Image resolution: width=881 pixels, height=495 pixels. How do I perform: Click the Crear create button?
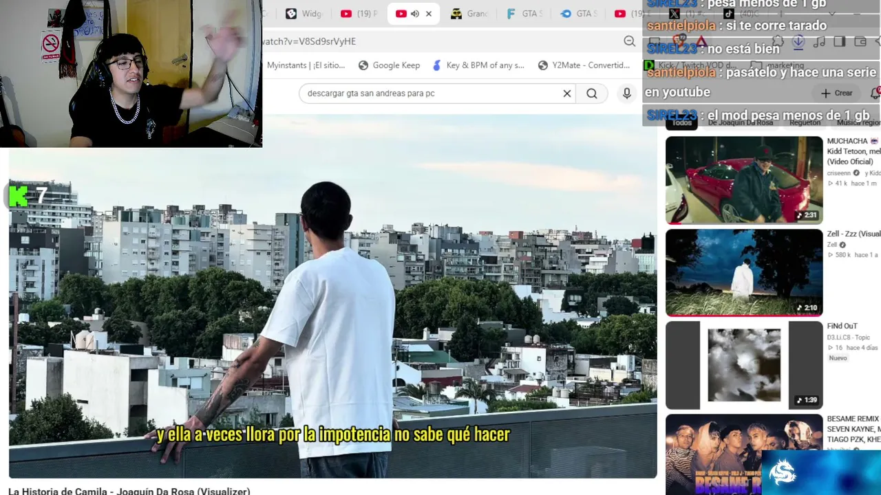837,93
